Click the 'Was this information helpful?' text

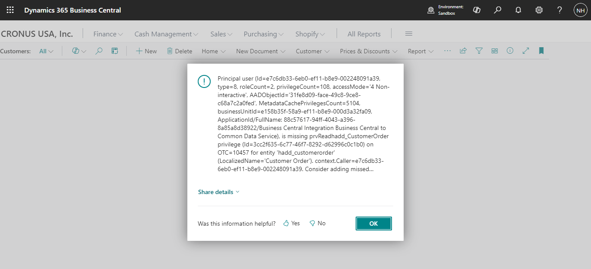click(237, 224)
